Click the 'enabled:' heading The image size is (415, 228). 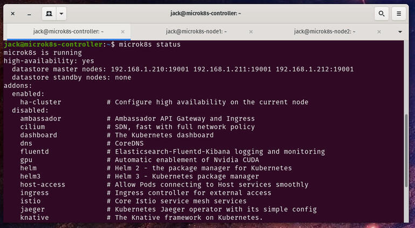pos(29,94)
